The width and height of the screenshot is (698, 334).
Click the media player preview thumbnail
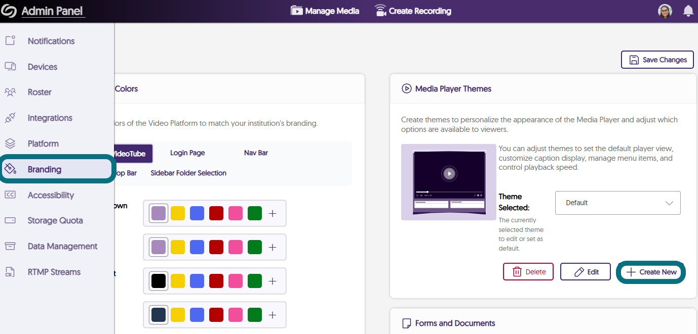(449, 182)
